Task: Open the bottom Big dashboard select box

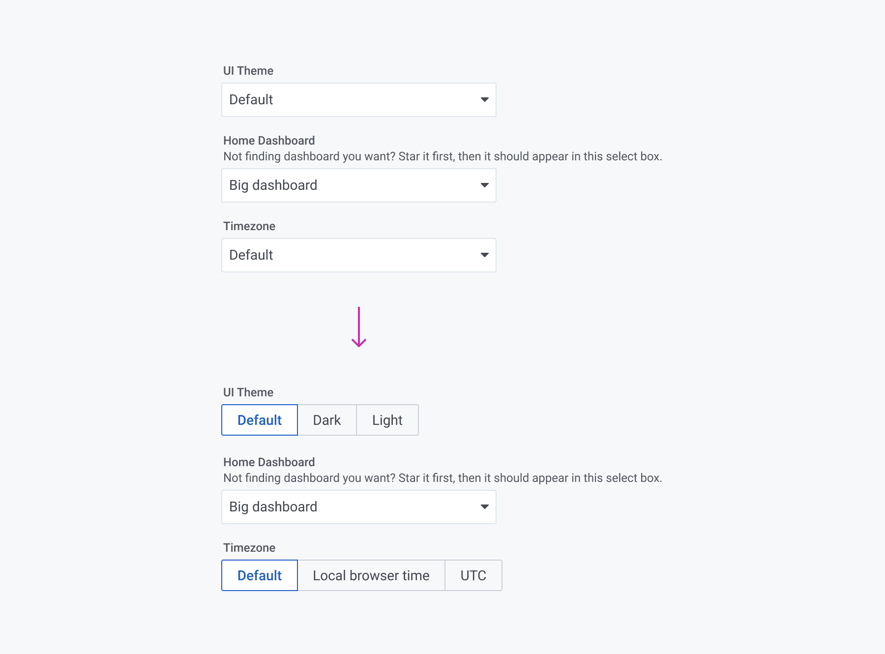Action: tap(349, 507)
